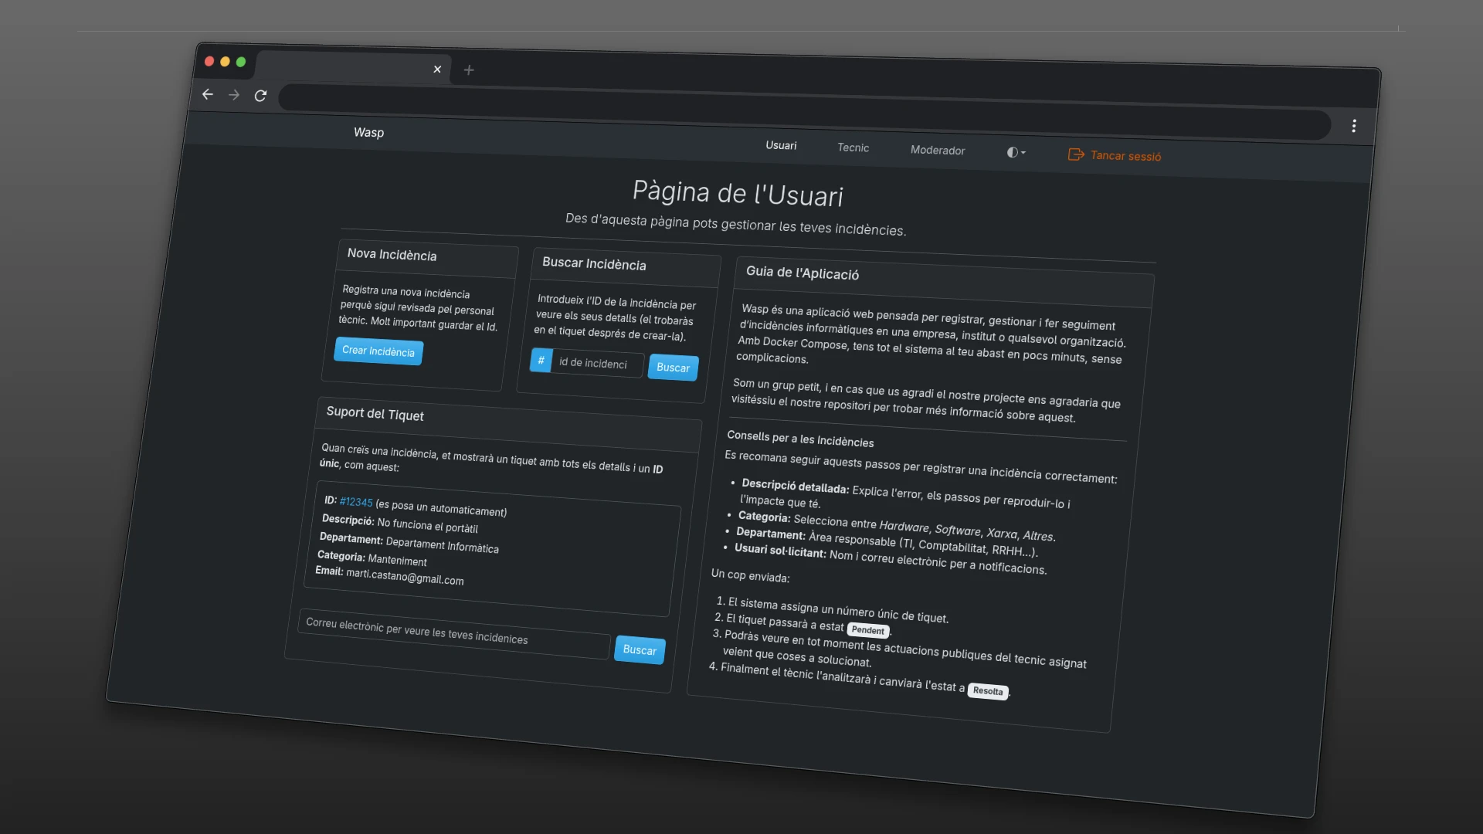Click the incident ID input field
The height and width of the screenshot is (834, 1483).
(596, 363)
